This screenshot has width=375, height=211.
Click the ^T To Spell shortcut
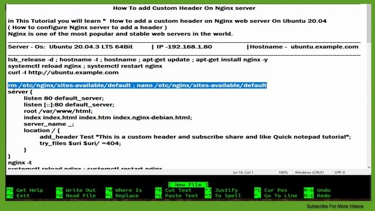click(223, 196)
